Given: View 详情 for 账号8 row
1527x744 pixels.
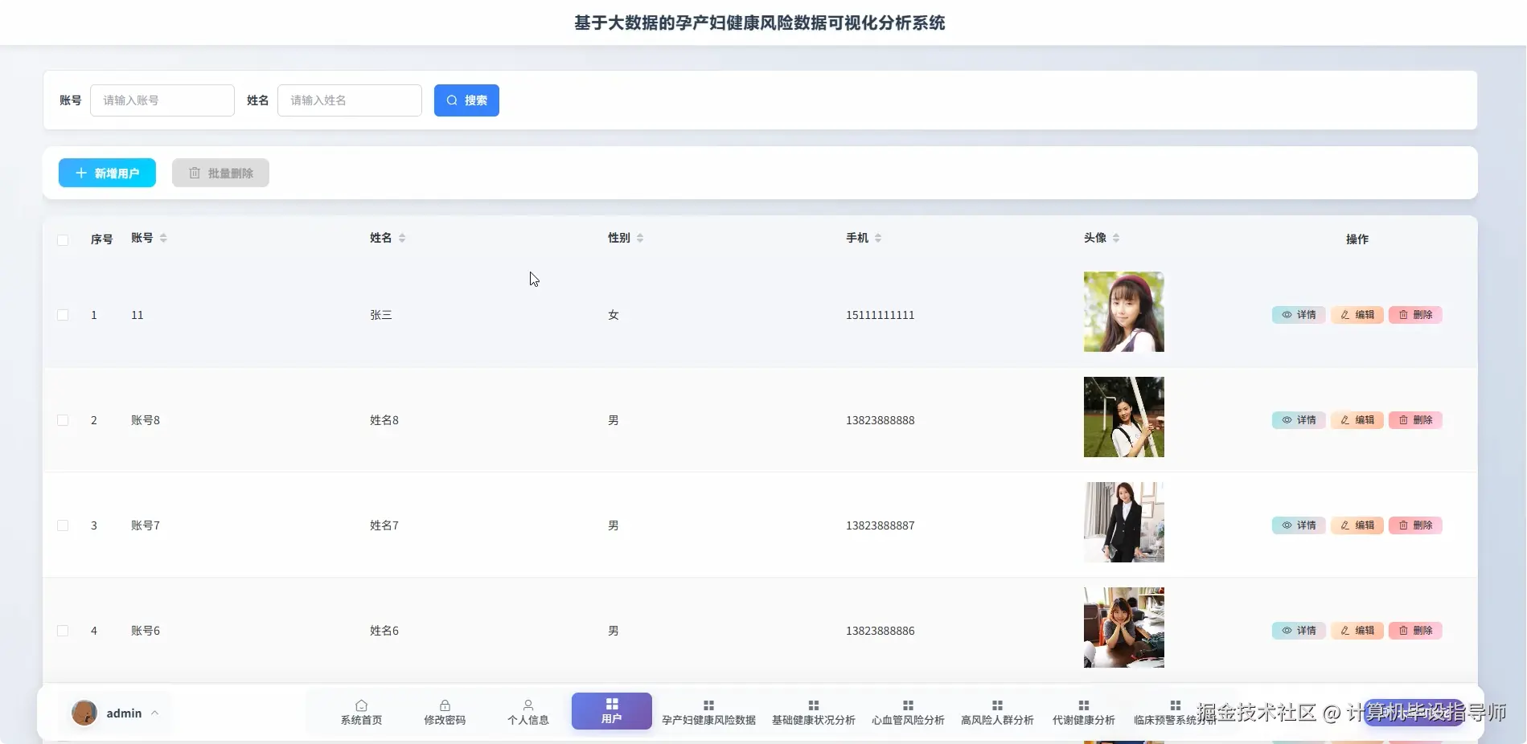Looking at the screenshot, I should [x=1299, y=420].
